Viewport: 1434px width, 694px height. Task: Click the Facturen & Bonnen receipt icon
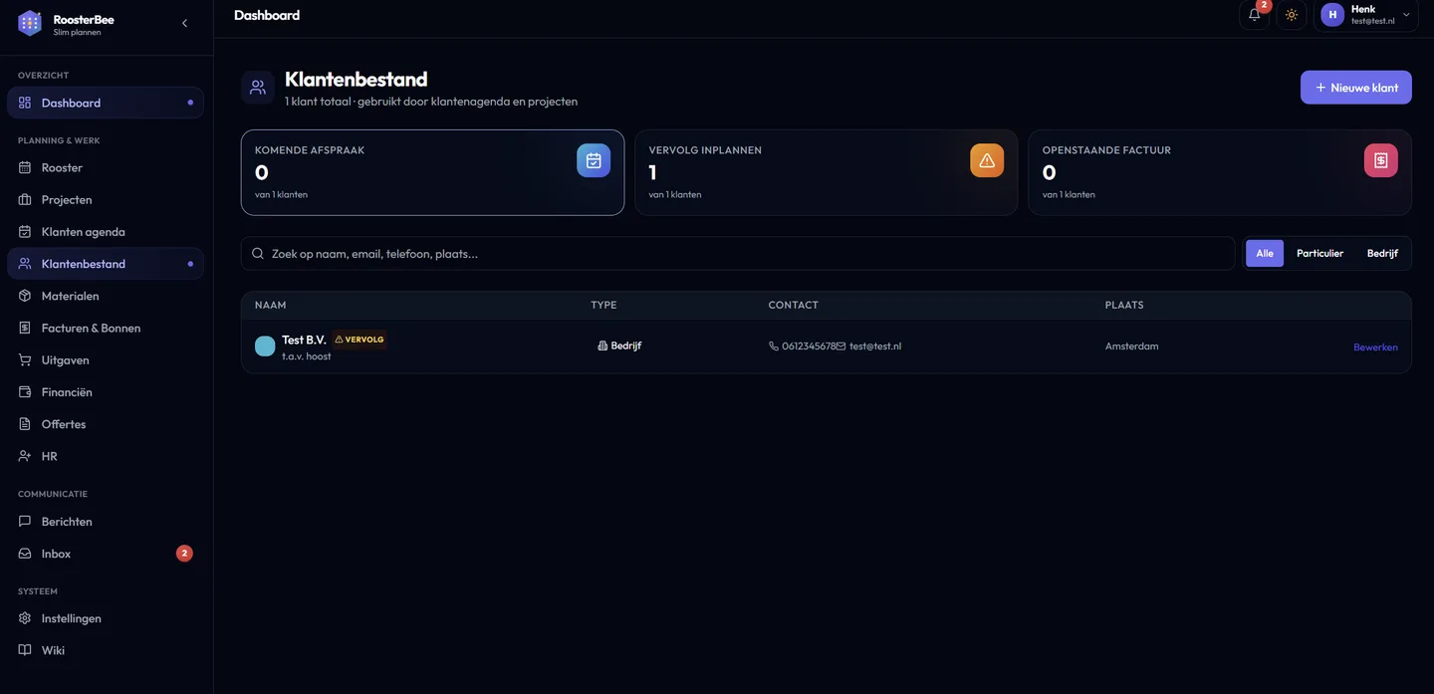(x=25, y=328)
